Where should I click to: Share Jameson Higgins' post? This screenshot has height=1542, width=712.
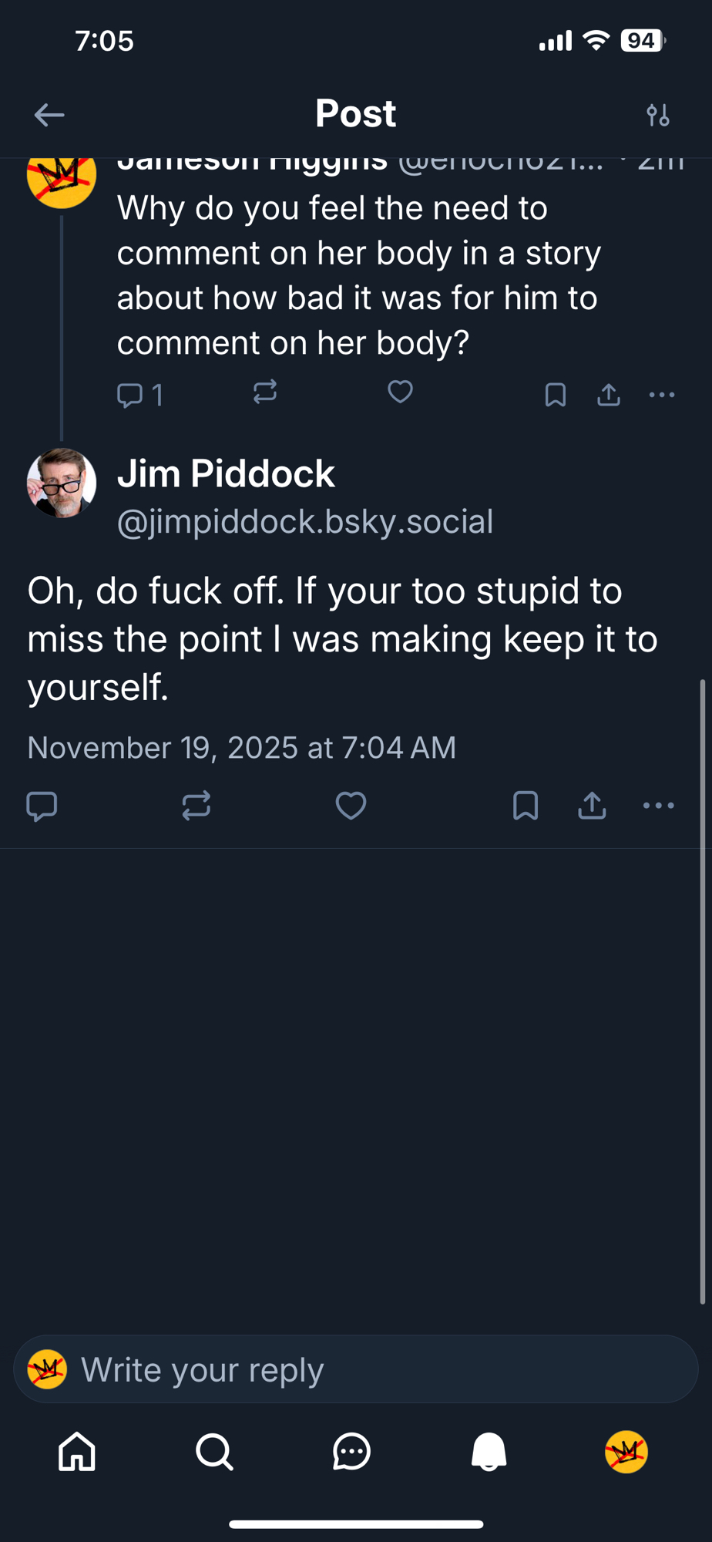coord(609,395)
